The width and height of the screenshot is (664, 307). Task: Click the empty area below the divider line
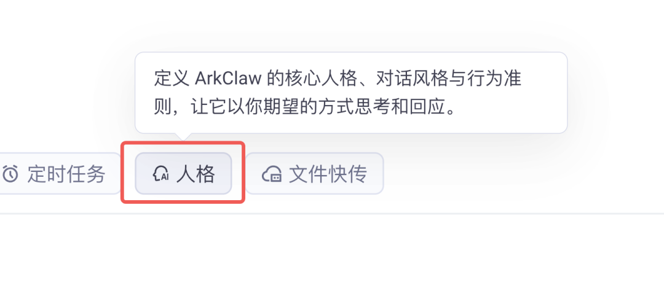332,260
